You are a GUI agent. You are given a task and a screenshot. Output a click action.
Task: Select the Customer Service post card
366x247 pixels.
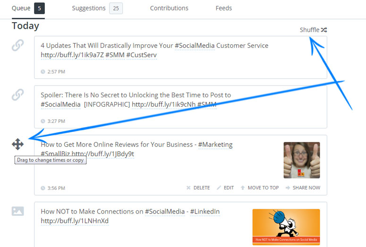pyautogui.click(x=180, y=58)
